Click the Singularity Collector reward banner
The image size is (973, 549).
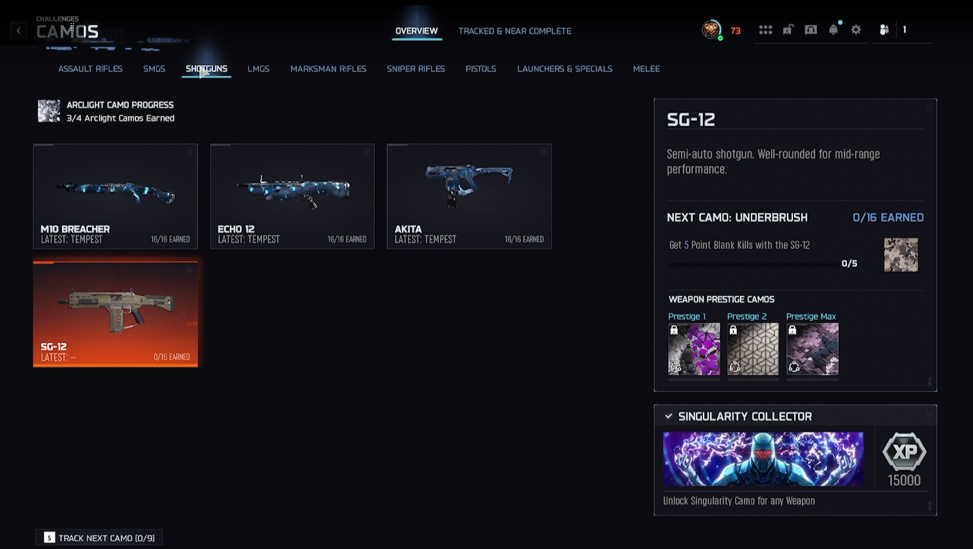click(x=763, y=459)
